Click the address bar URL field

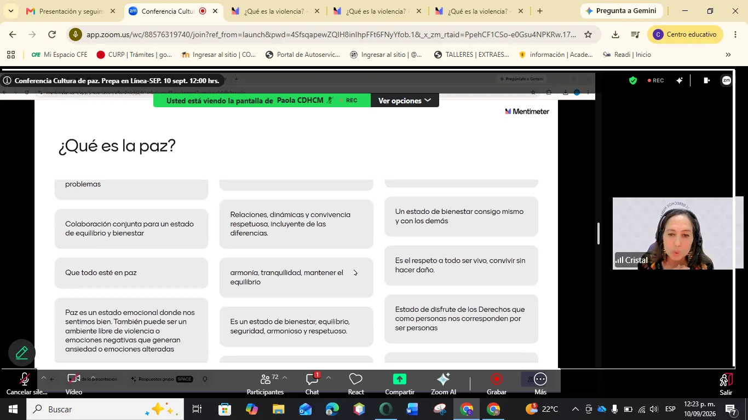pos(331,34)
